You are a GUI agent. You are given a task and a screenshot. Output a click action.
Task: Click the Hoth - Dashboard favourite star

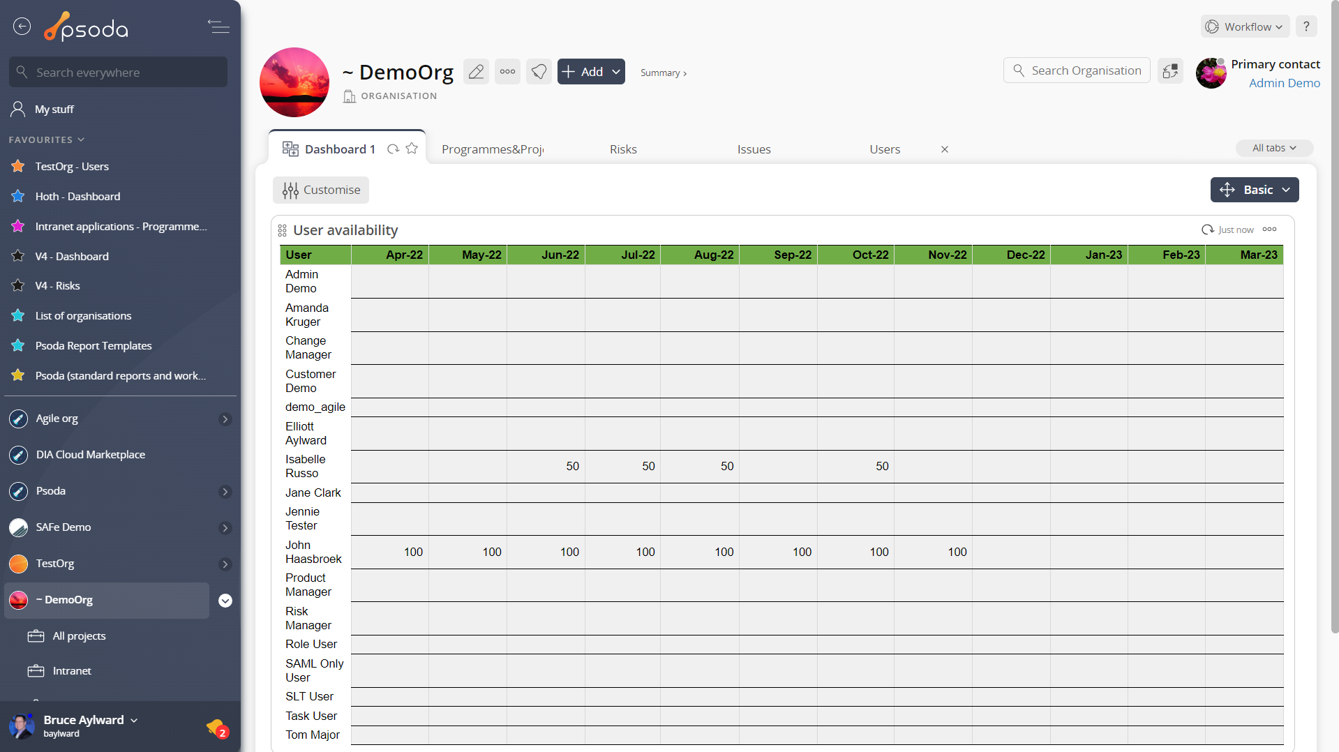18,196
